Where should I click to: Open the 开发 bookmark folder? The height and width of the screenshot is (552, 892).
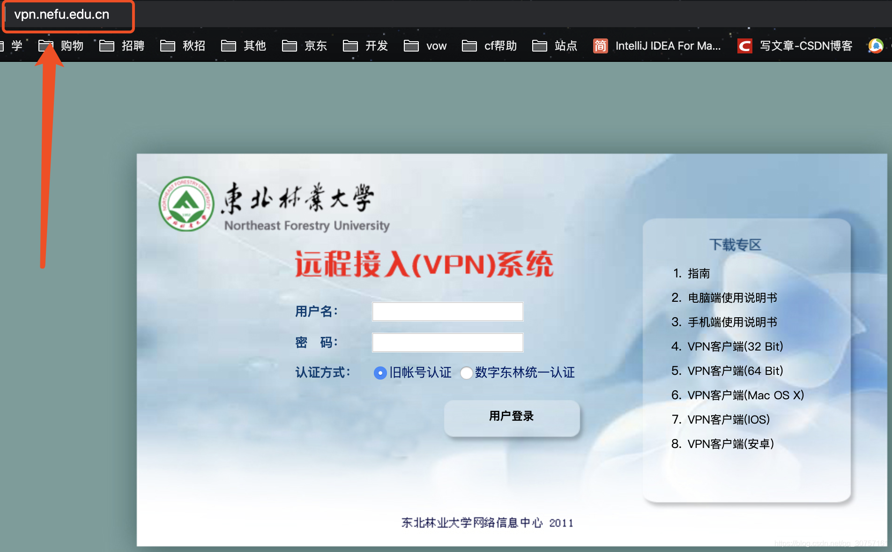coord(365,46)
